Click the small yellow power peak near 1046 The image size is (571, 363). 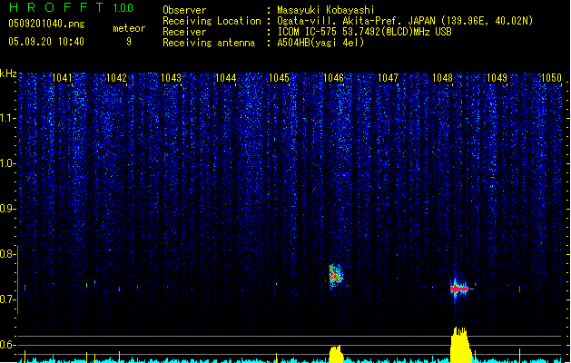(336, 354)
